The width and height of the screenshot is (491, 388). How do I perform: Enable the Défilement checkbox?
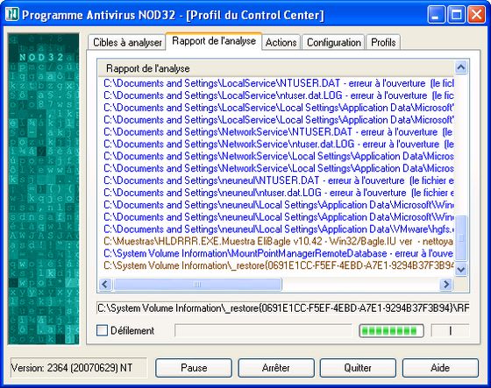tap(102, 330)
